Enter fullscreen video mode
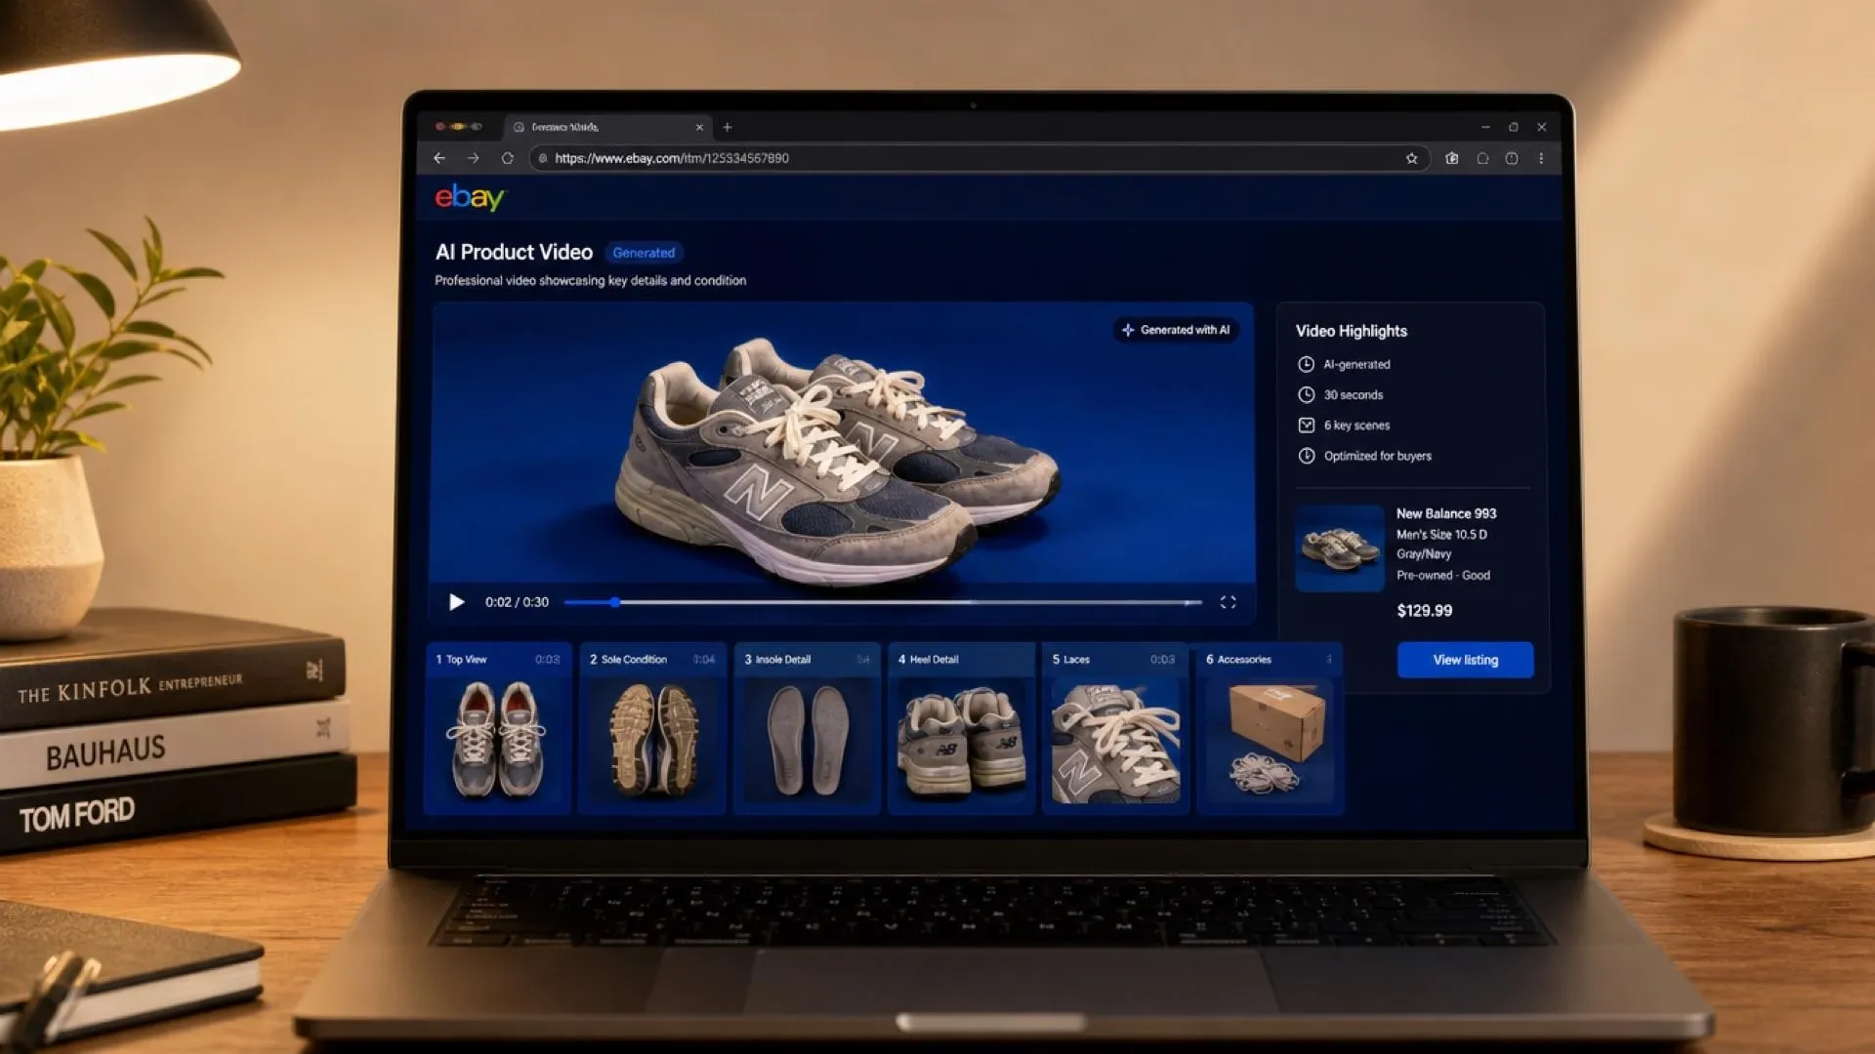This screenshot has width=1875, height=1054. 1228,602
